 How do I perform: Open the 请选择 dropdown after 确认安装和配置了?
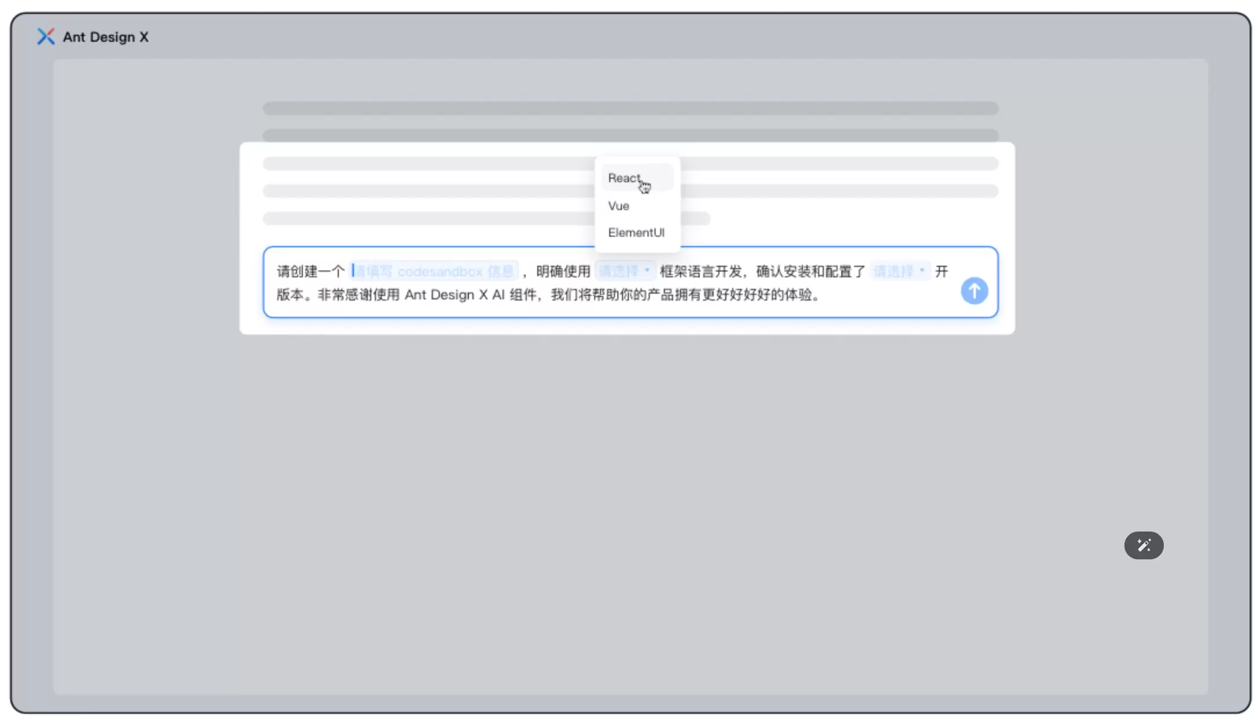click(900, 271)
